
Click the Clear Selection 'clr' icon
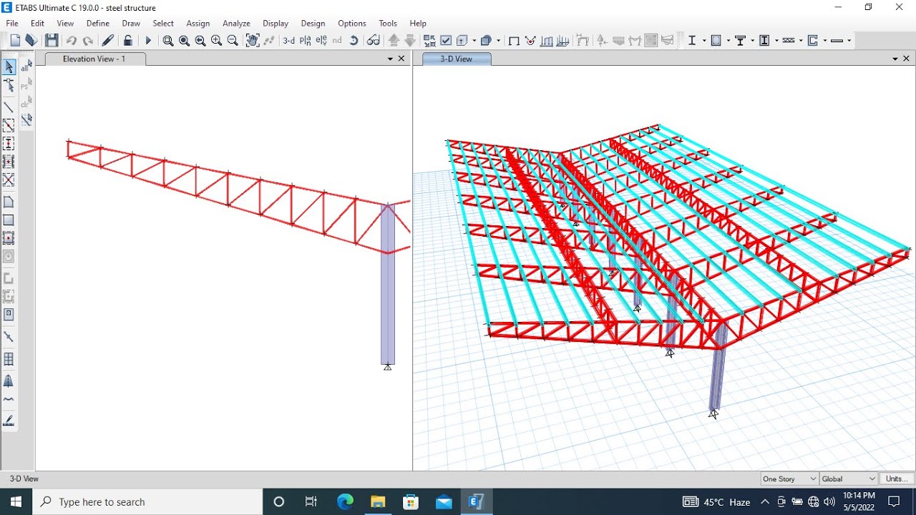click(26, 104)
